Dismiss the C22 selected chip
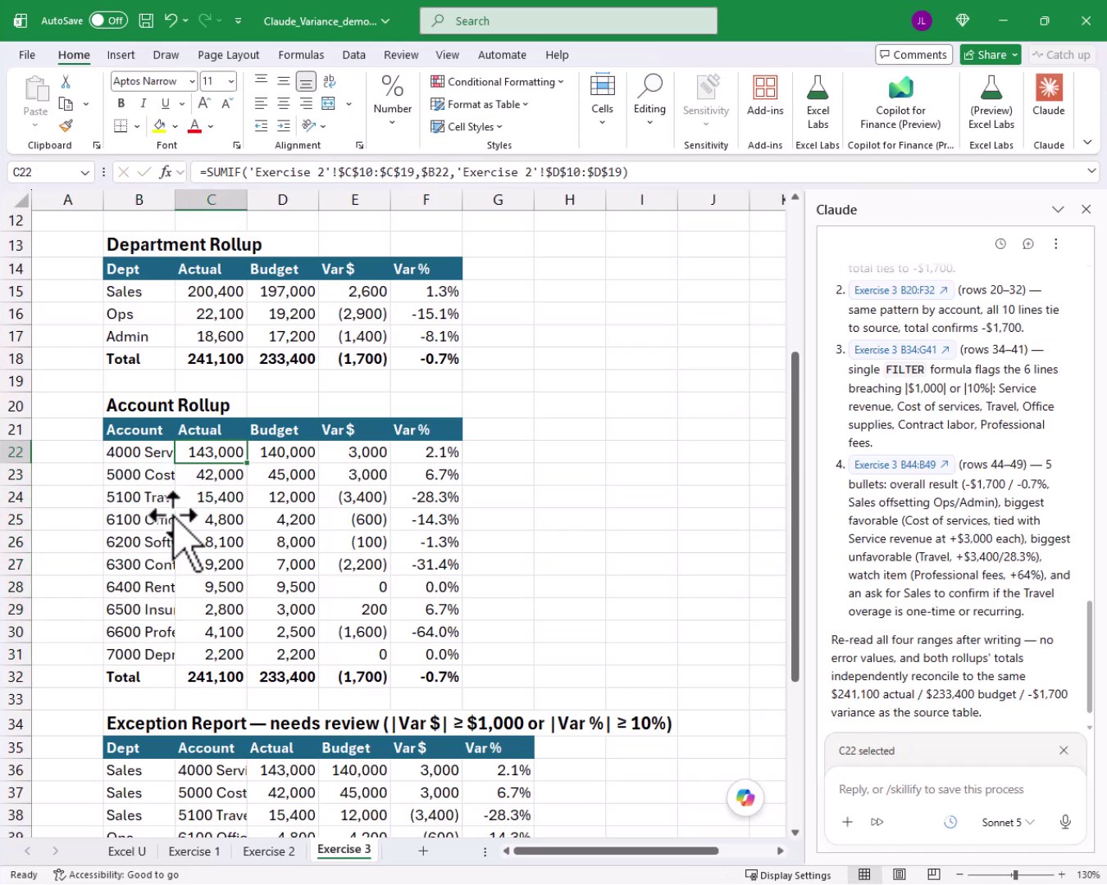Viewport: 1107px width, 885px height. coord(1064,751)
